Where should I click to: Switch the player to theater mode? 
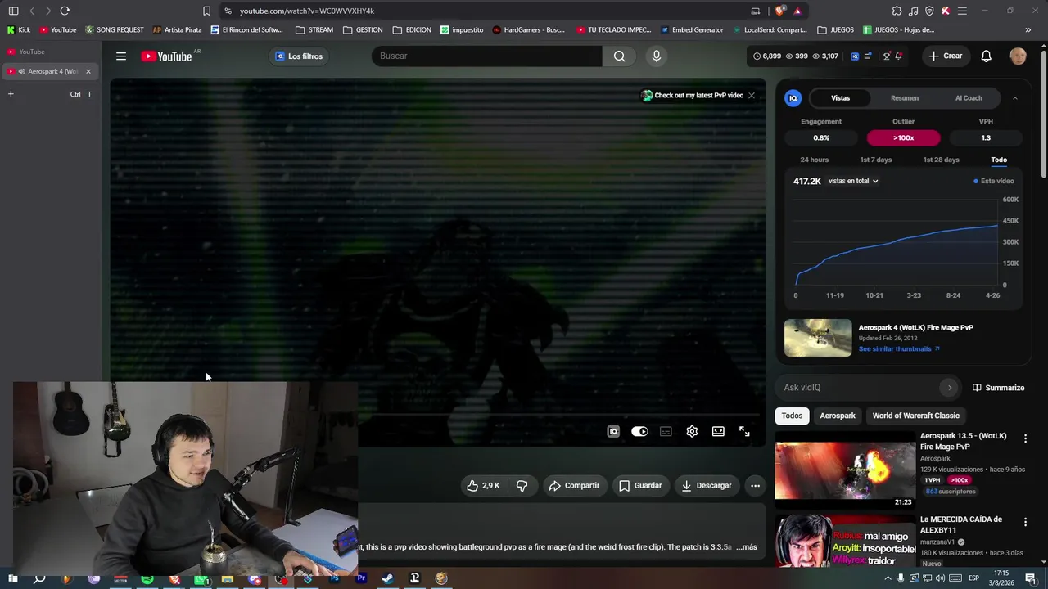[718, 432]
